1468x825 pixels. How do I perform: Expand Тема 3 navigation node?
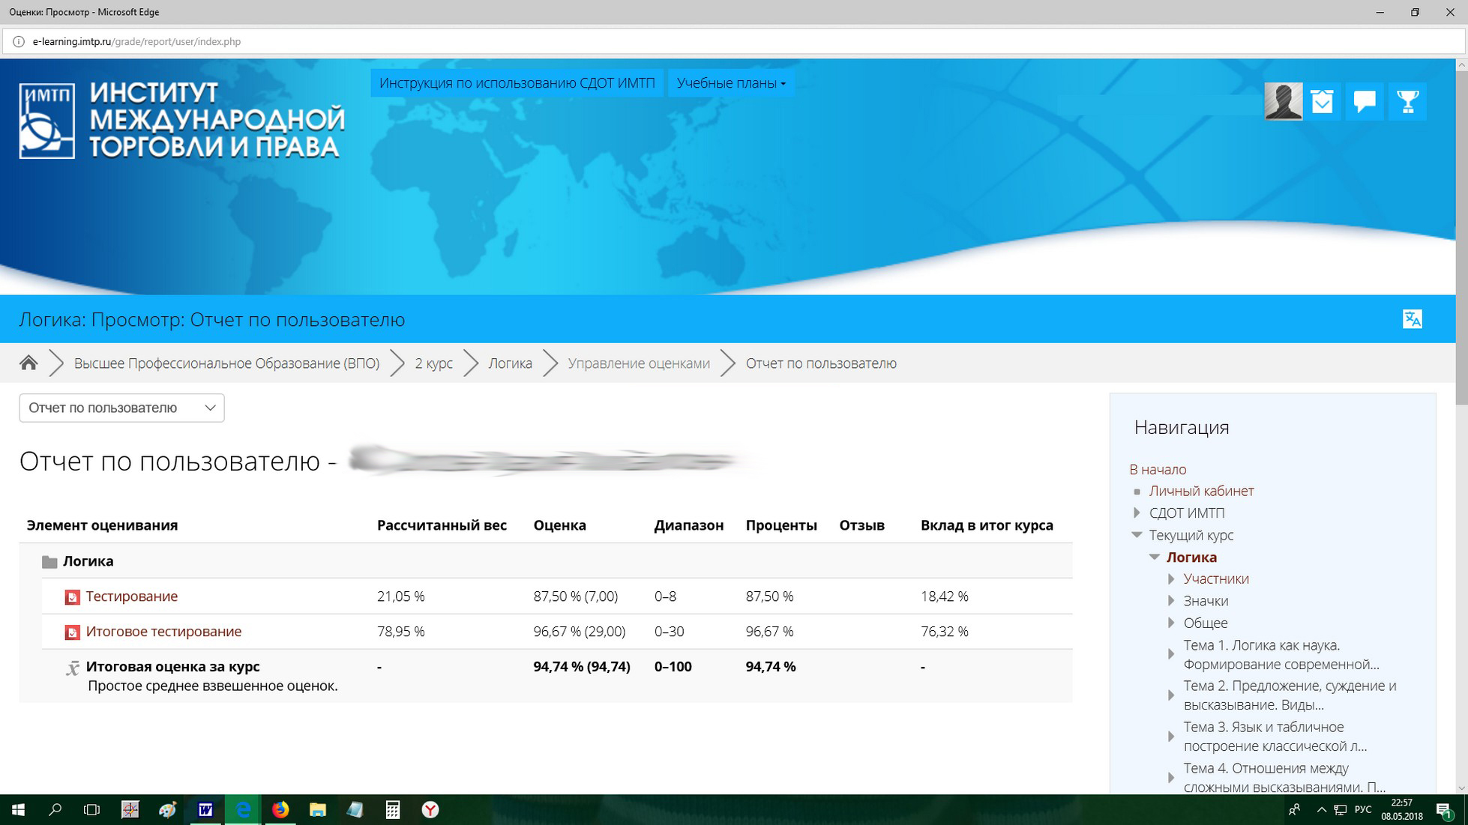pos(1171,737)
